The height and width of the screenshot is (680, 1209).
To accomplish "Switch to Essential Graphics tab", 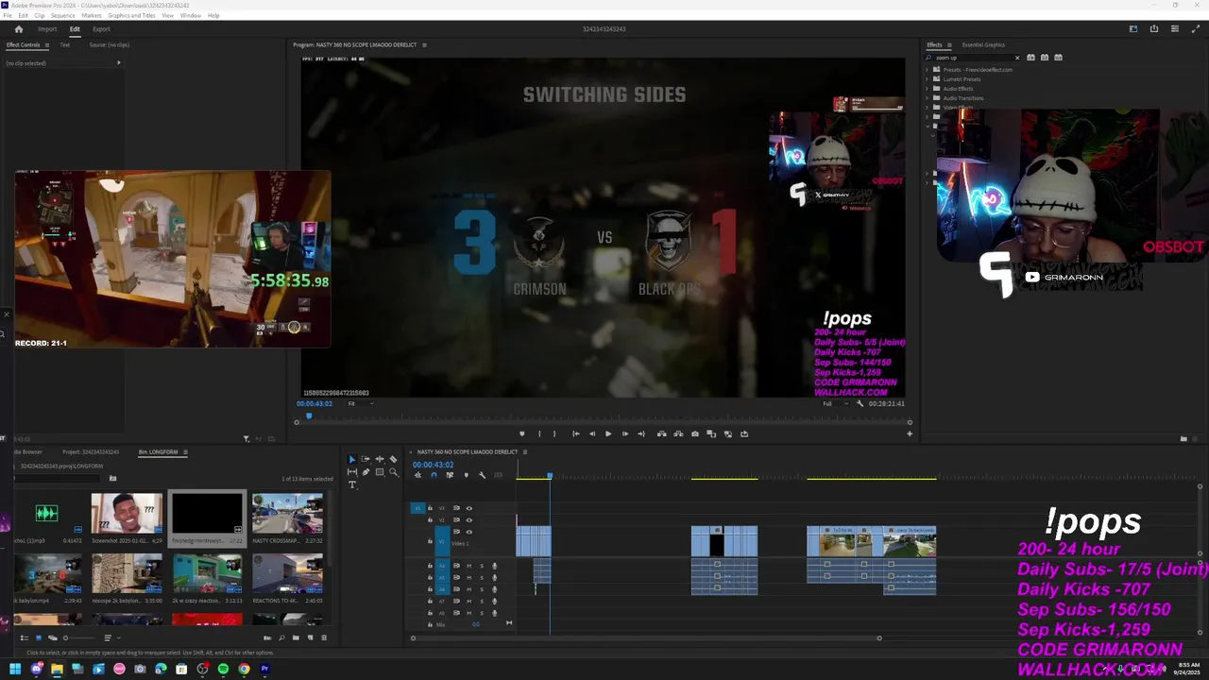I will tap(983, 44).
